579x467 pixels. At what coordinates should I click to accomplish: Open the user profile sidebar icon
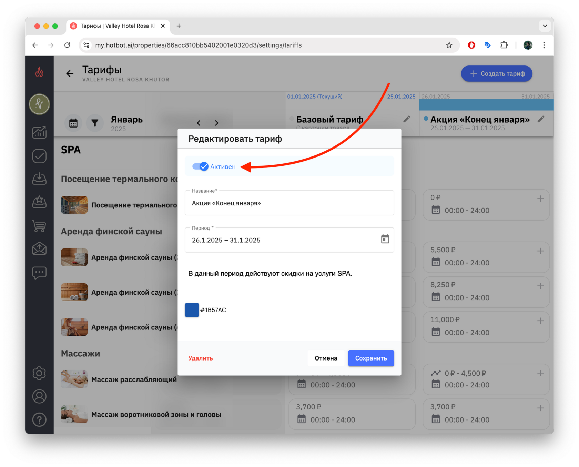tap(39, 397)
